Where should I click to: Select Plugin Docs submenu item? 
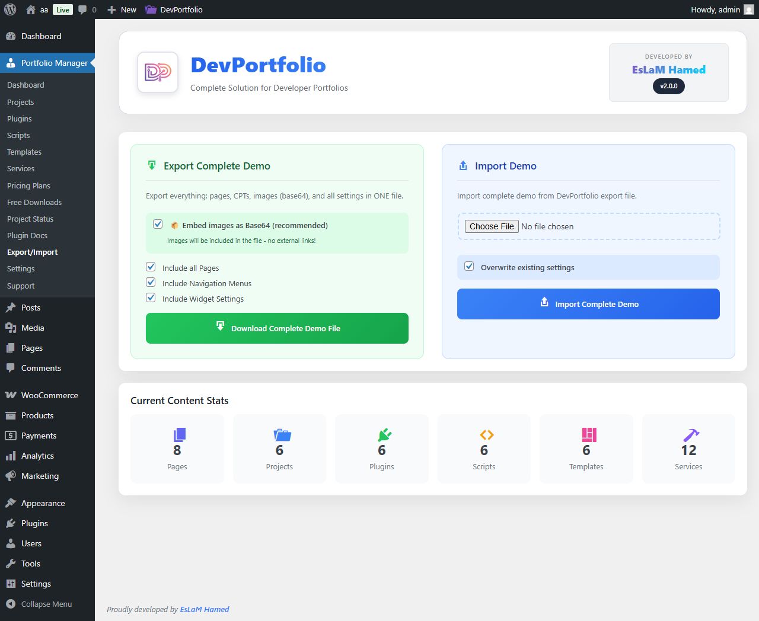point(27,235)
